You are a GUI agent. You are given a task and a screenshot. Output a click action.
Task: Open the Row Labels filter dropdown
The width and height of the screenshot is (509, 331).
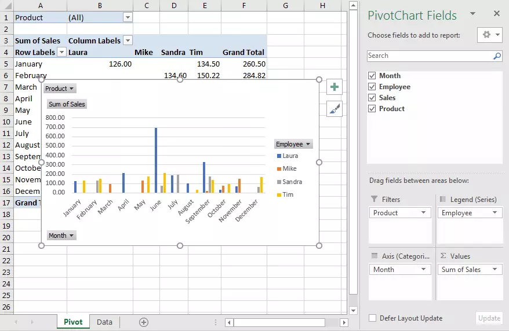[61, 52]
